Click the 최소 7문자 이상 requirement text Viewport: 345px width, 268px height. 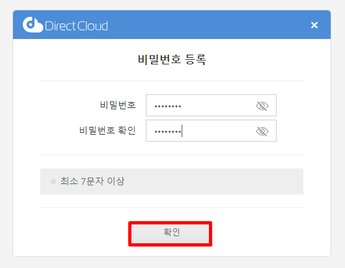click(x=92, y=181)
